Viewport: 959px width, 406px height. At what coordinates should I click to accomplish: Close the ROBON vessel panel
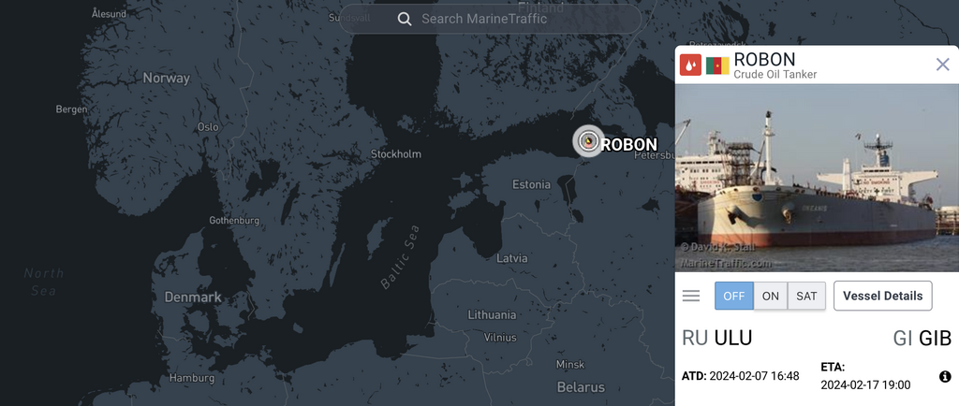coord(942,65)
